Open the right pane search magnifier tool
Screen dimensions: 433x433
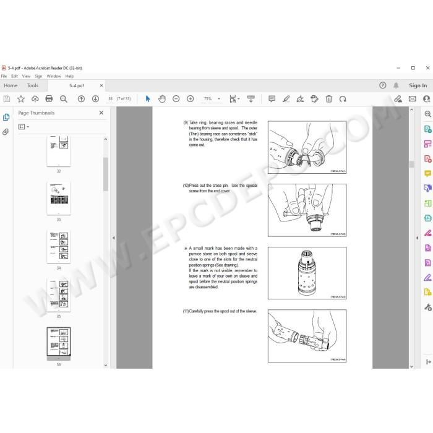(428, 114)
